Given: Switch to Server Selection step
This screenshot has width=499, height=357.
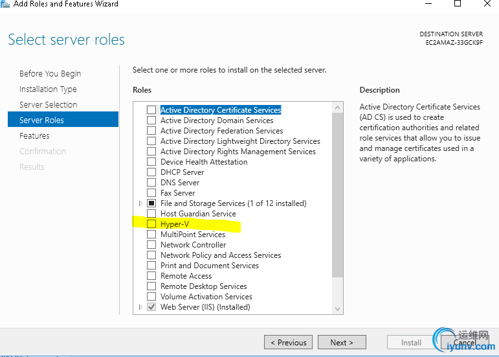Looking at the screenshot, I should 48,105.
